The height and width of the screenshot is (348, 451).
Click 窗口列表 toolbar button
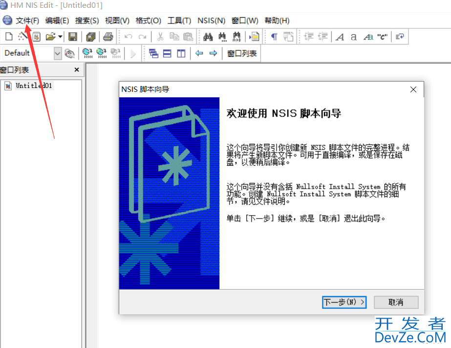(x=242, y=53)
